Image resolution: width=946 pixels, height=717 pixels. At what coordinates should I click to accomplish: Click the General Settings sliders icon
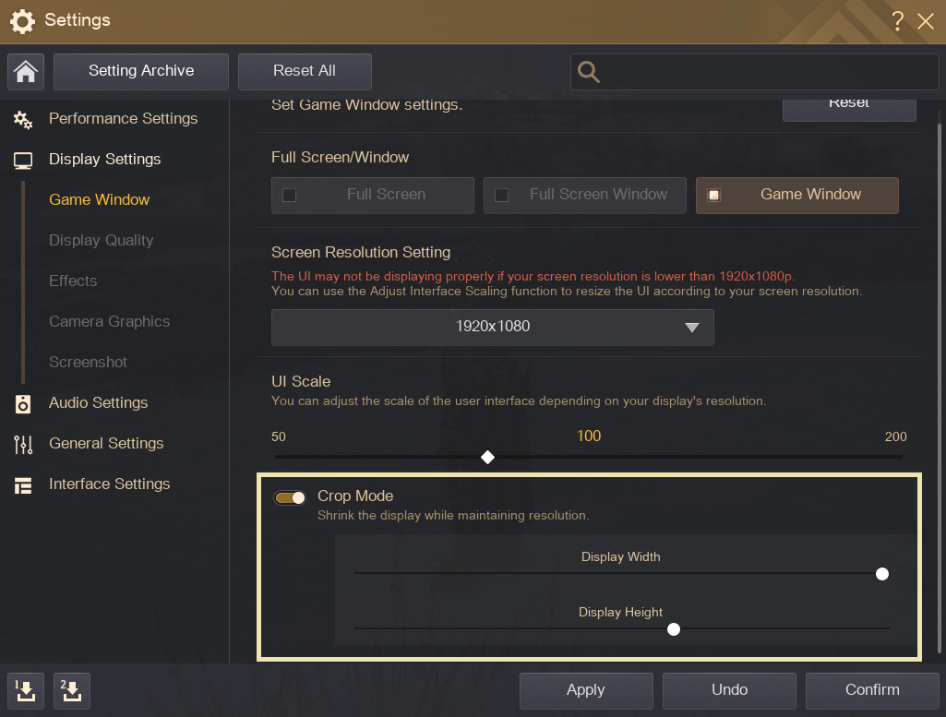point(23,445)
